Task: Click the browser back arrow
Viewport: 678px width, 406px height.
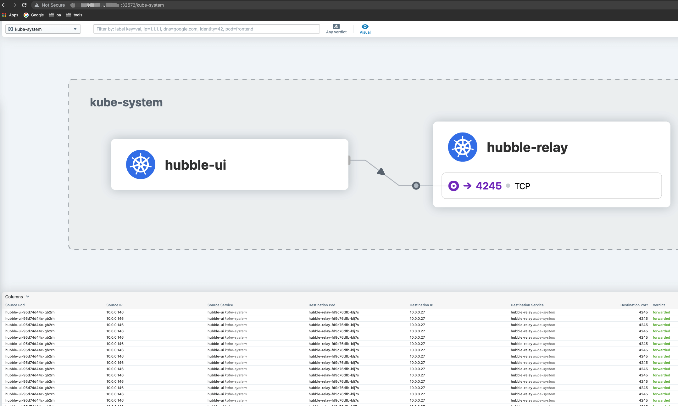Action: 4,5
